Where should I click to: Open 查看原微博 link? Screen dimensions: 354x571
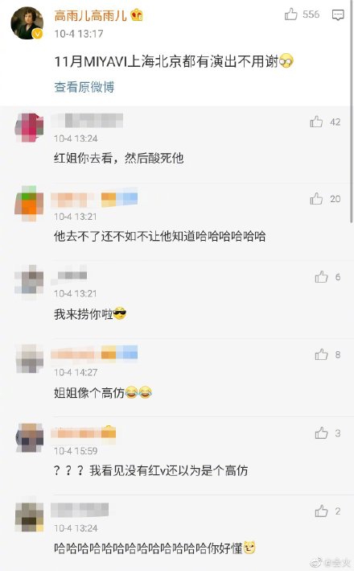84,87
